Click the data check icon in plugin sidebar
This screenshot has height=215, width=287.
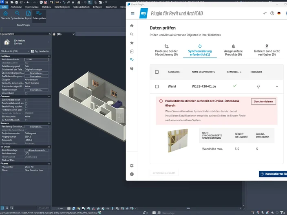pos(132,59)
